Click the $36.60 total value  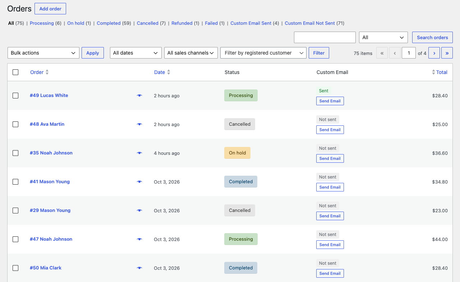pos(440,153)
